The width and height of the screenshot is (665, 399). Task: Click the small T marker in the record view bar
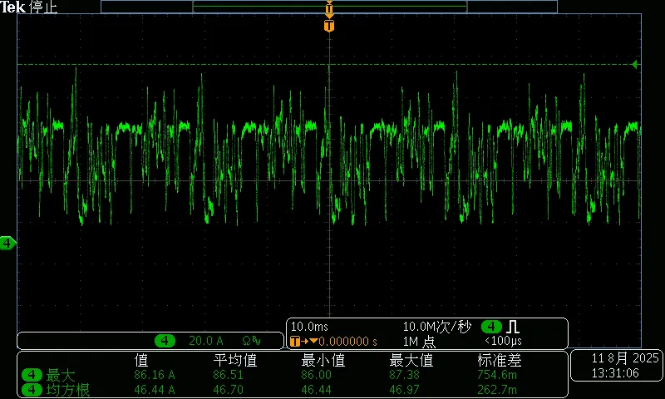[x=329, y=8]
